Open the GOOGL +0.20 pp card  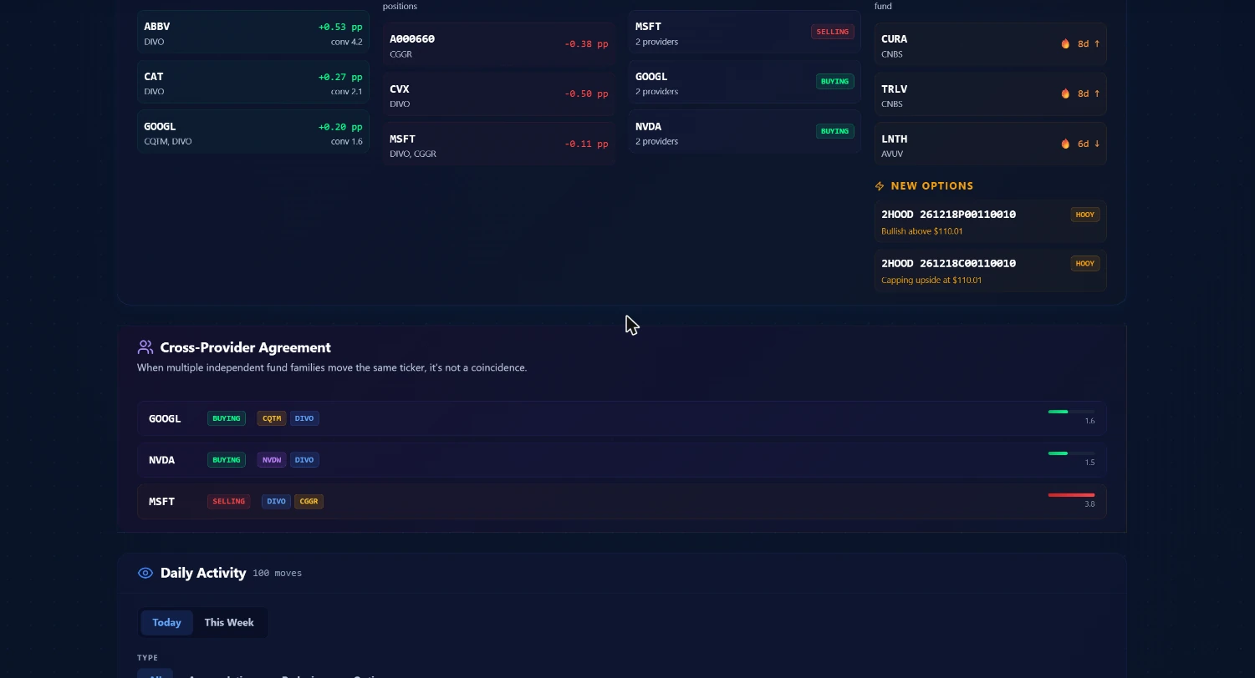click(x=253, y=133)
